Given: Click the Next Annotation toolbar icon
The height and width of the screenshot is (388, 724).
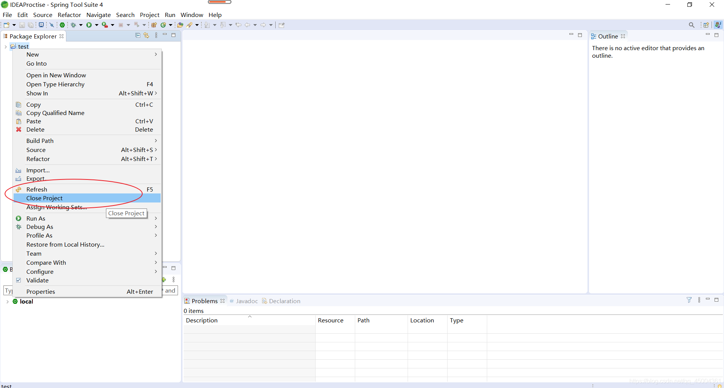Looking at the screenshot, I should pos(207,25).
